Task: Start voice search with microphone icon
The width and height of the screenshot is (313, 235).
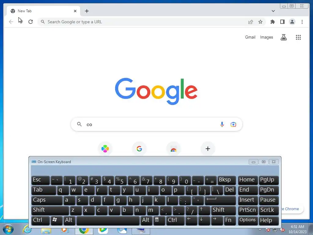Action: pyautogui.click(x=222, y=124)
